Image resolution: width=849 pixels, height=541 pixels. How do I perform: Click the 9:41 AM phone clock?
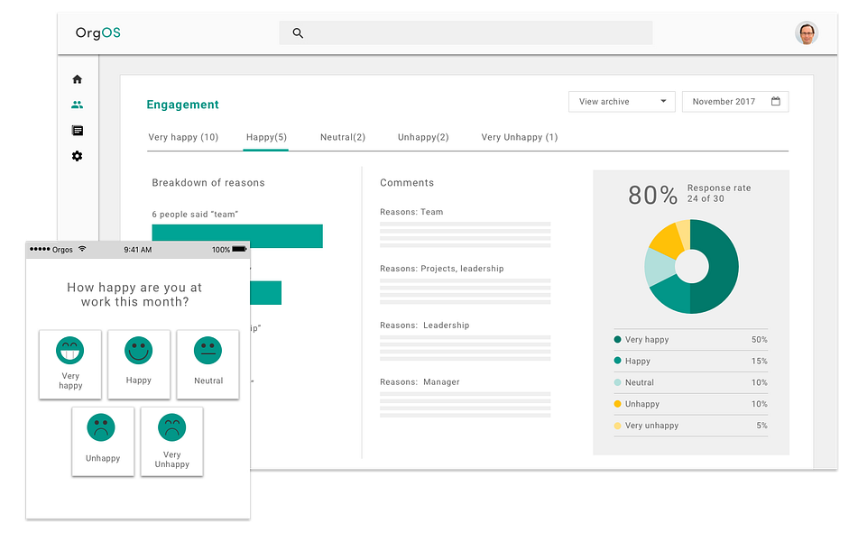point(137,250)
